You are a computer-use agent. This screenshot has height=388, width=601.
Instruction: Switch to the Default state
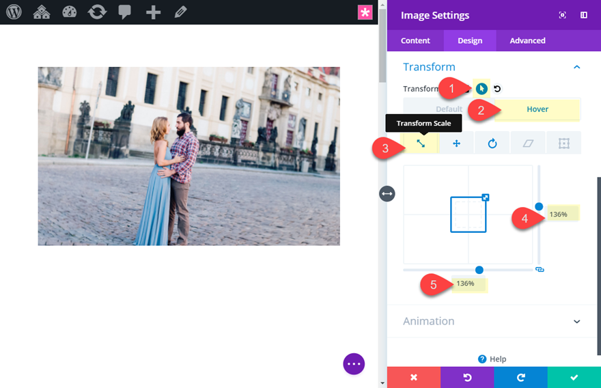pyautogui.click(x=449, y=109)
